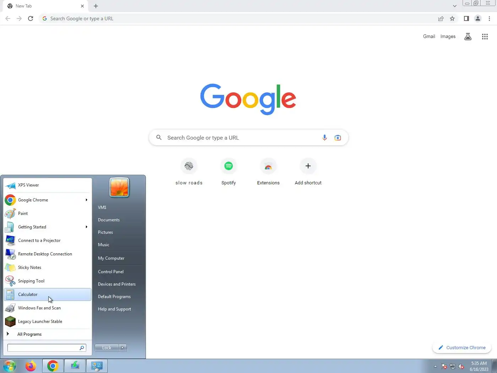Image resolution: width=497 pixels, height=373 pixels.
Task: Click the Gmail link
Action: (429, 37)
